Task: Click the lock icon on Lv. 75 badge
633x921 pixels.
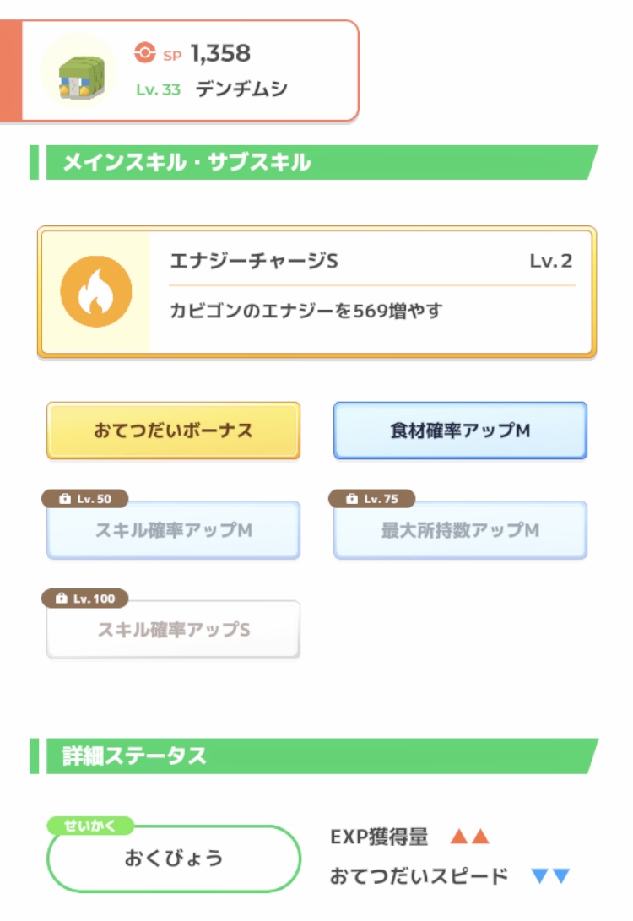Action: pos(352,499)
